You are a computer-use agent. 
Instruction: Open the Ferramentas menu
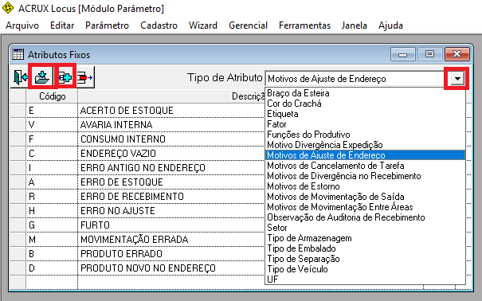304,25
